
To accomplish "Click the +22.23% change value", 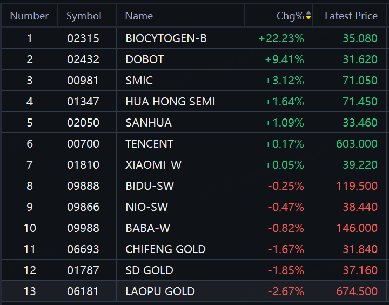I will [281, 38].
